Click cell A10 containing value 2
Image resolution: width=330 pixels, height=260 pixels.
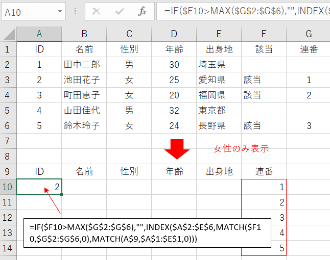tap(39, 187)
